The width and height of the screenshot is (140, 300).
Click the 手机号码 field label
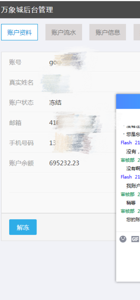[x=21, y=143]
